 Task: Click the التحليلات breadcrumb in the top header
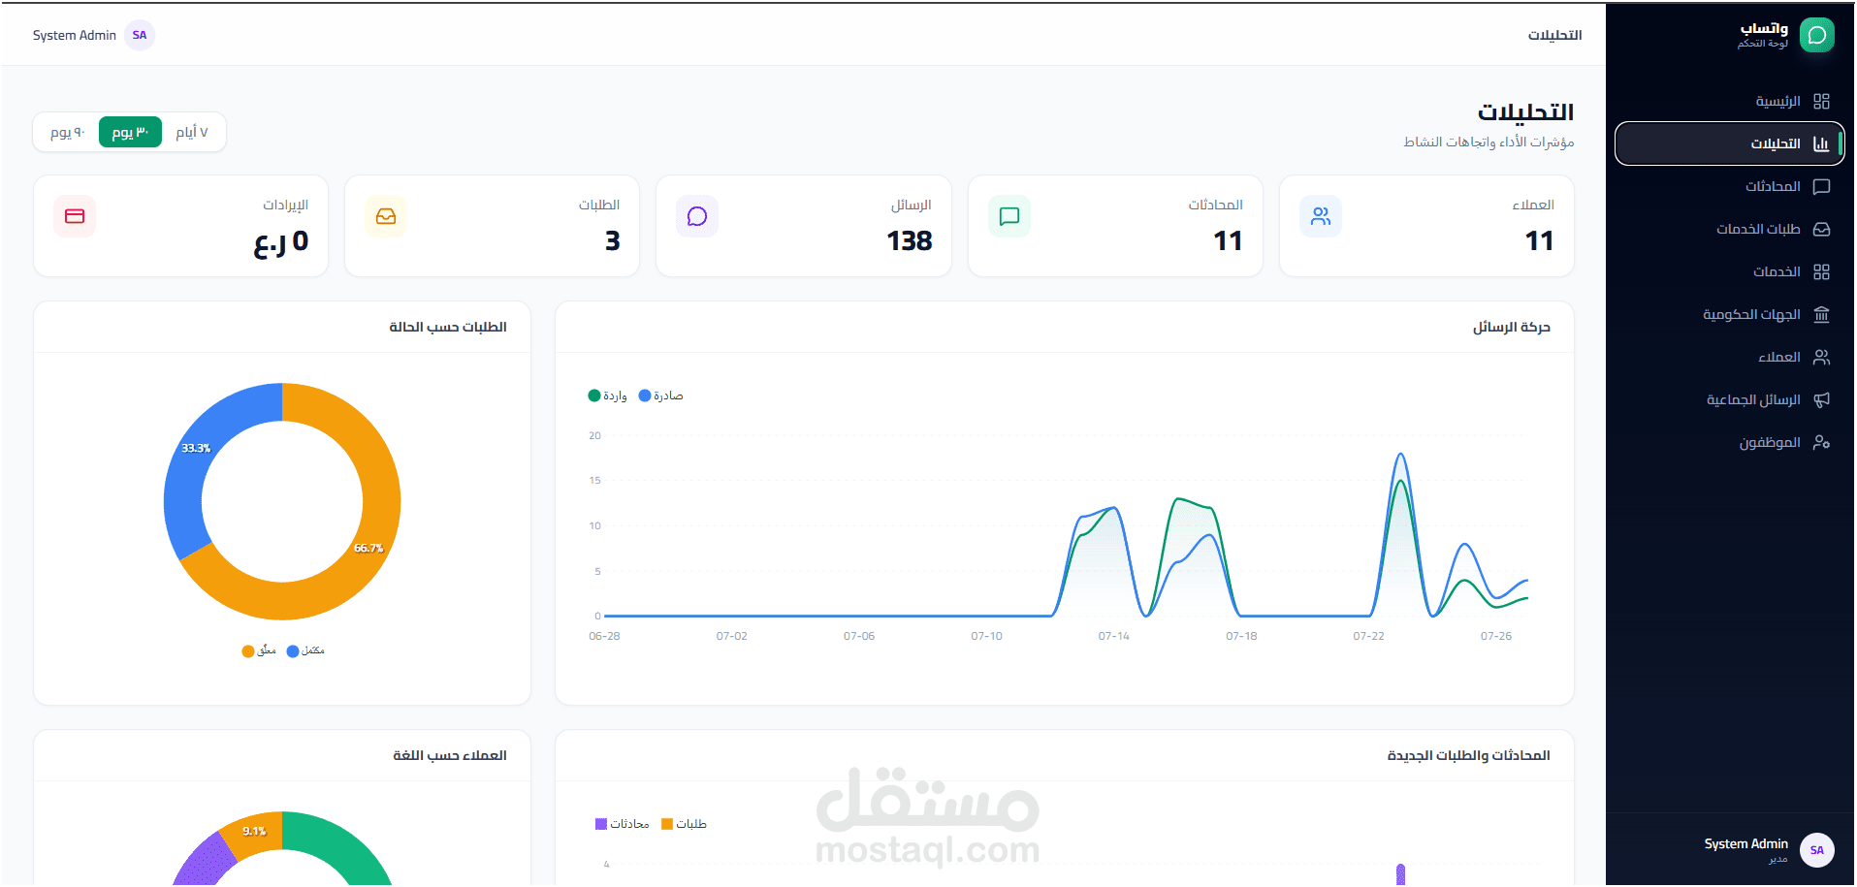click(x=1554, y=35)
